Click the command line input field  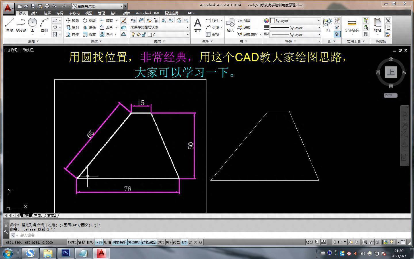[115, 235]
